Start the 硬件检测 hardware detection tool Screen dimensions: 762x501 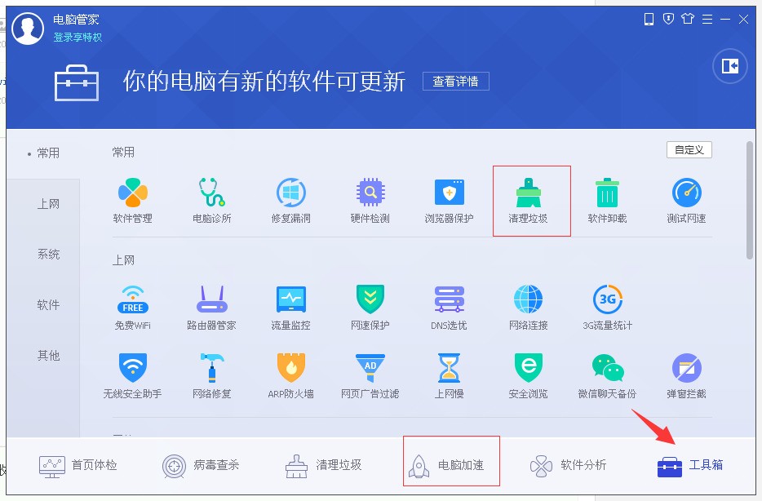pyautogui.click(x=370, y=201)
